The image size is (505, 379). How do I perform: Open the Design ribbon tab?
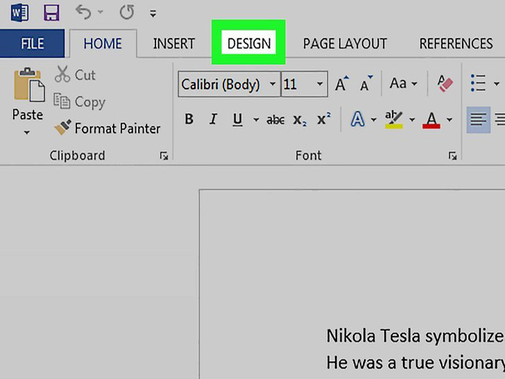click(x=248, y=43)
